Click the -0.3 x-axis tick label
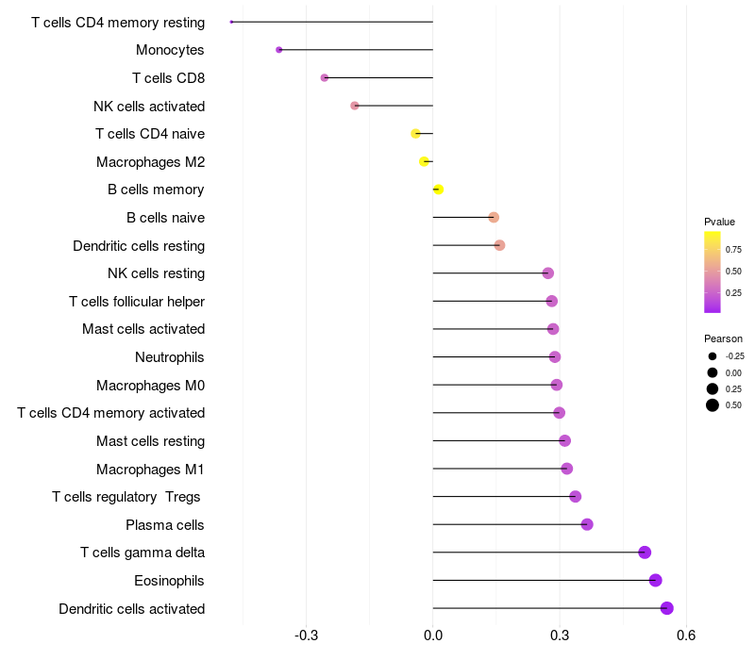 click(x=306, y=636)
